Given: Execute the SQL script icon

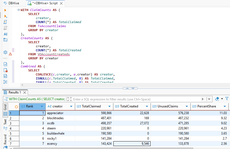Looking at the screenshot, I should point(5,22).
